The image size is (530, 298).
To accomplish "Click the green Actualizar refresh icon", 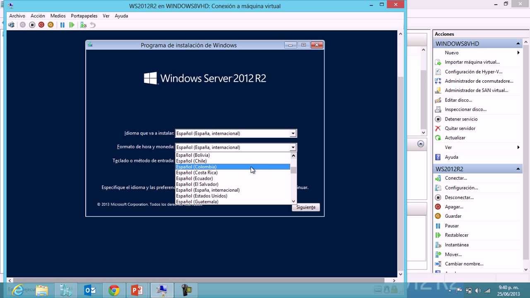I will tap(438, 138).
